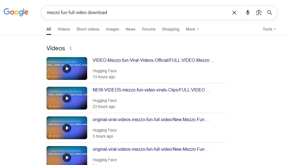Click the third video result thumbnail
The image size is (286, 165).
pyautogui.click(x=67, y=128)
